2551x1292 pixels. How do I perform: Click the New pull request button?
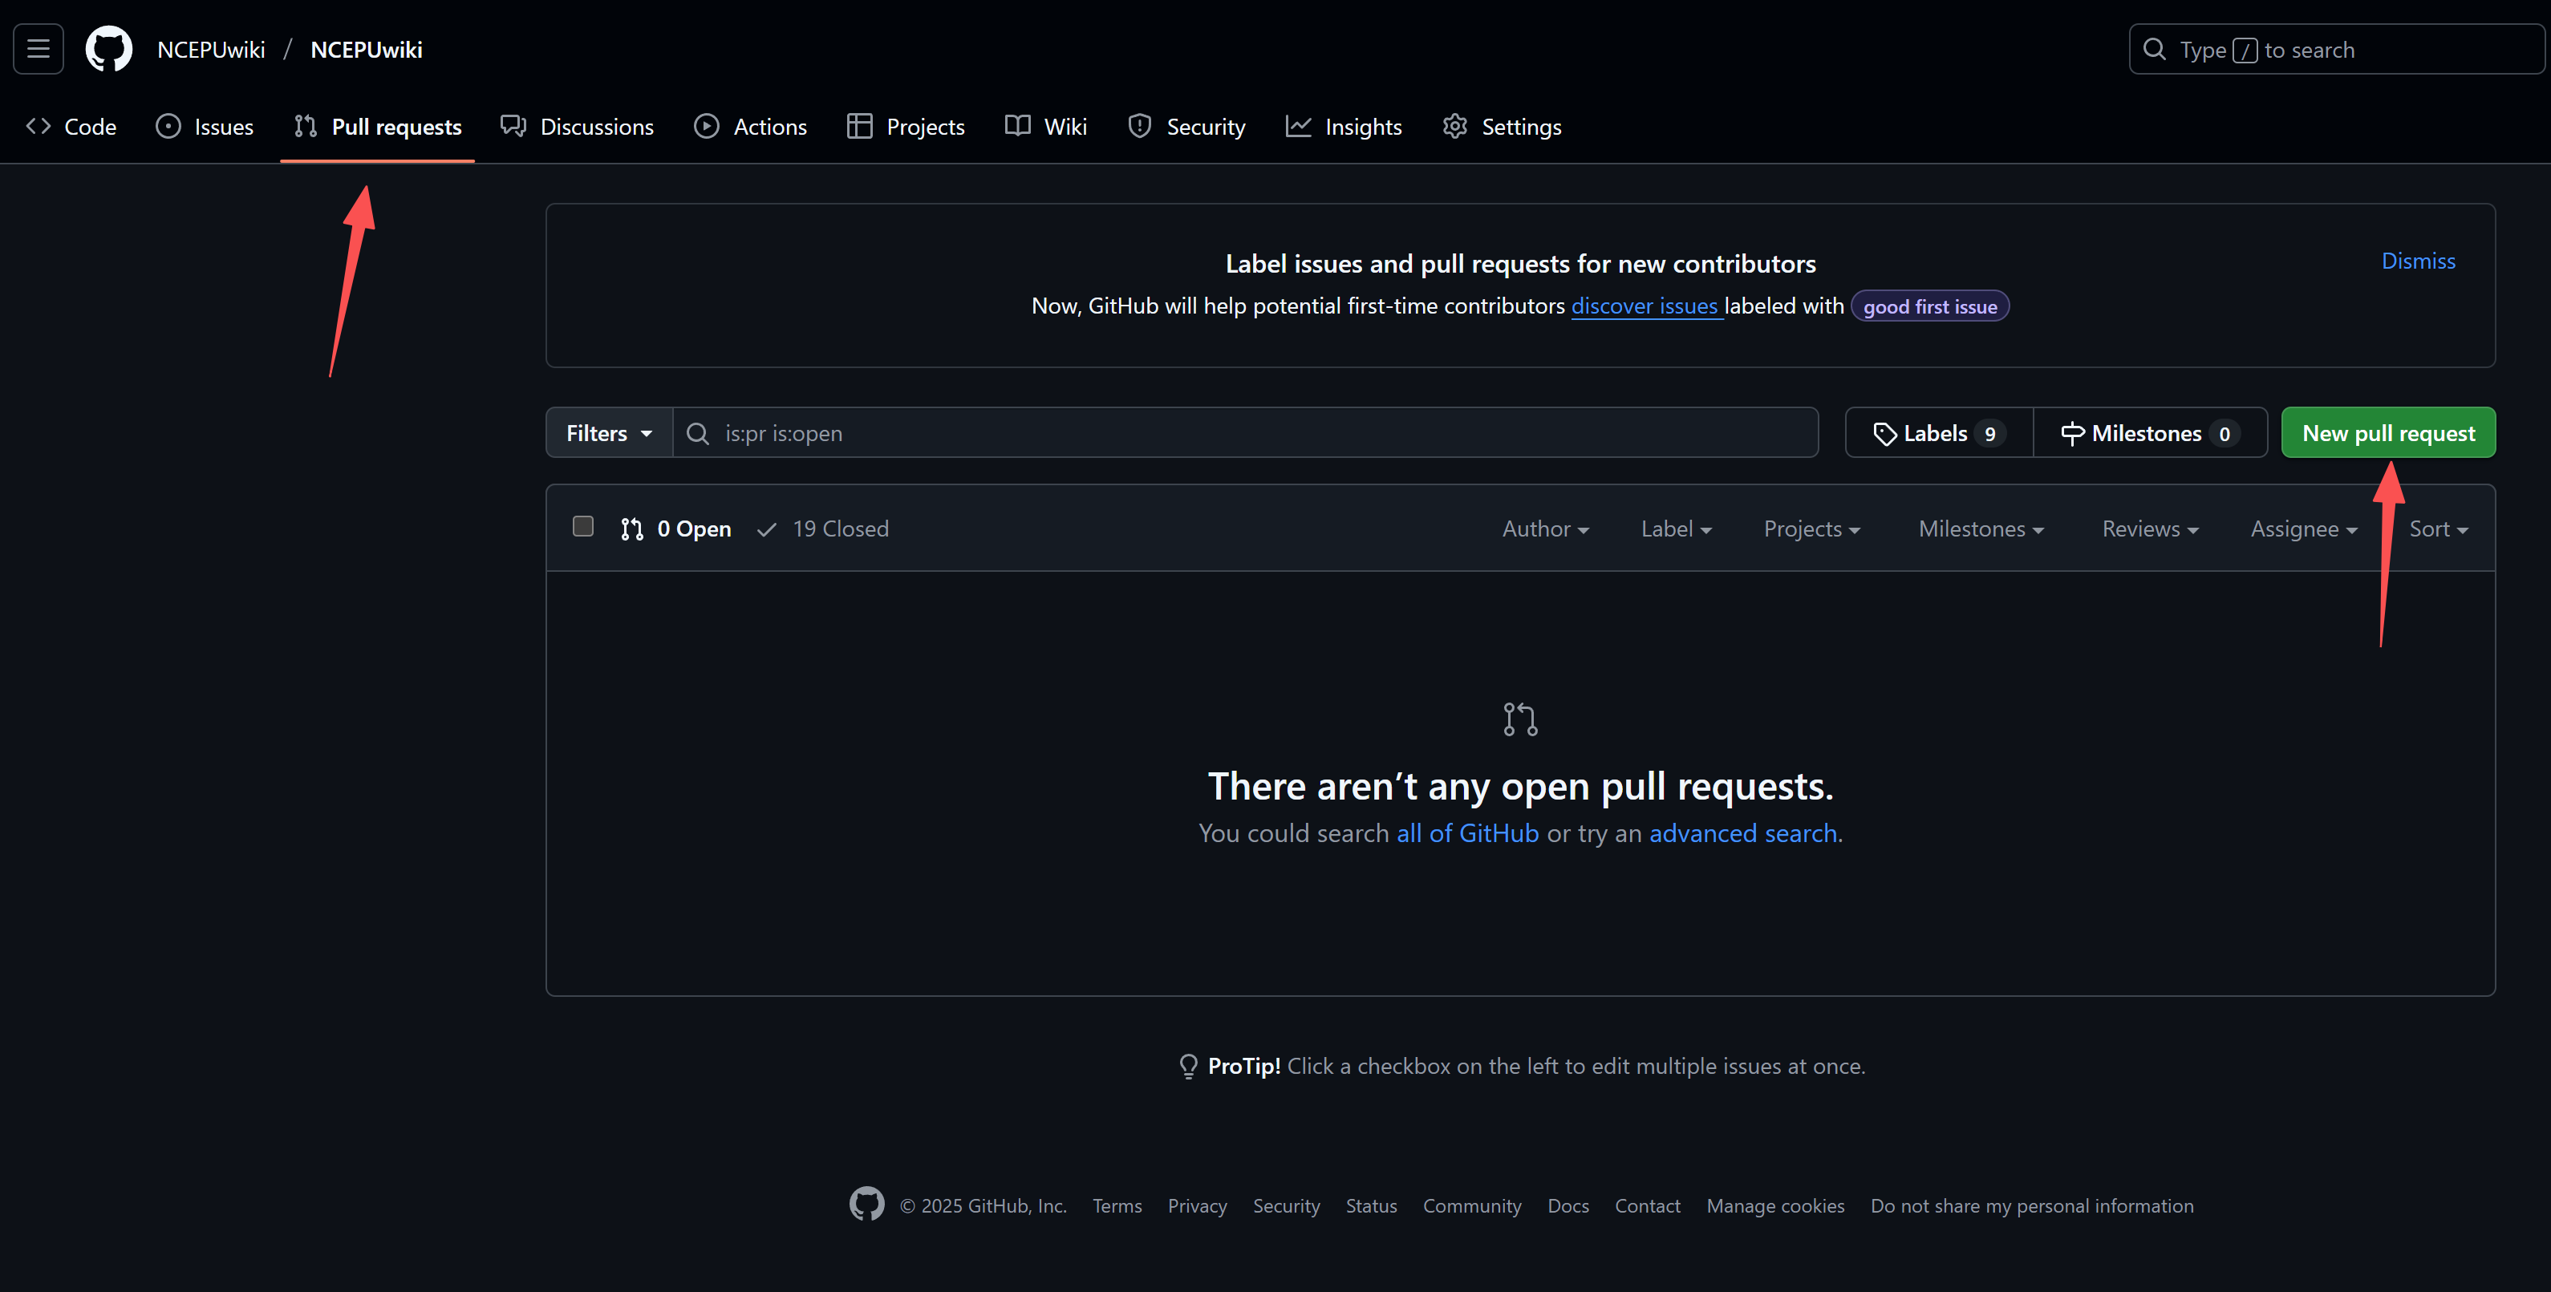2387,432
